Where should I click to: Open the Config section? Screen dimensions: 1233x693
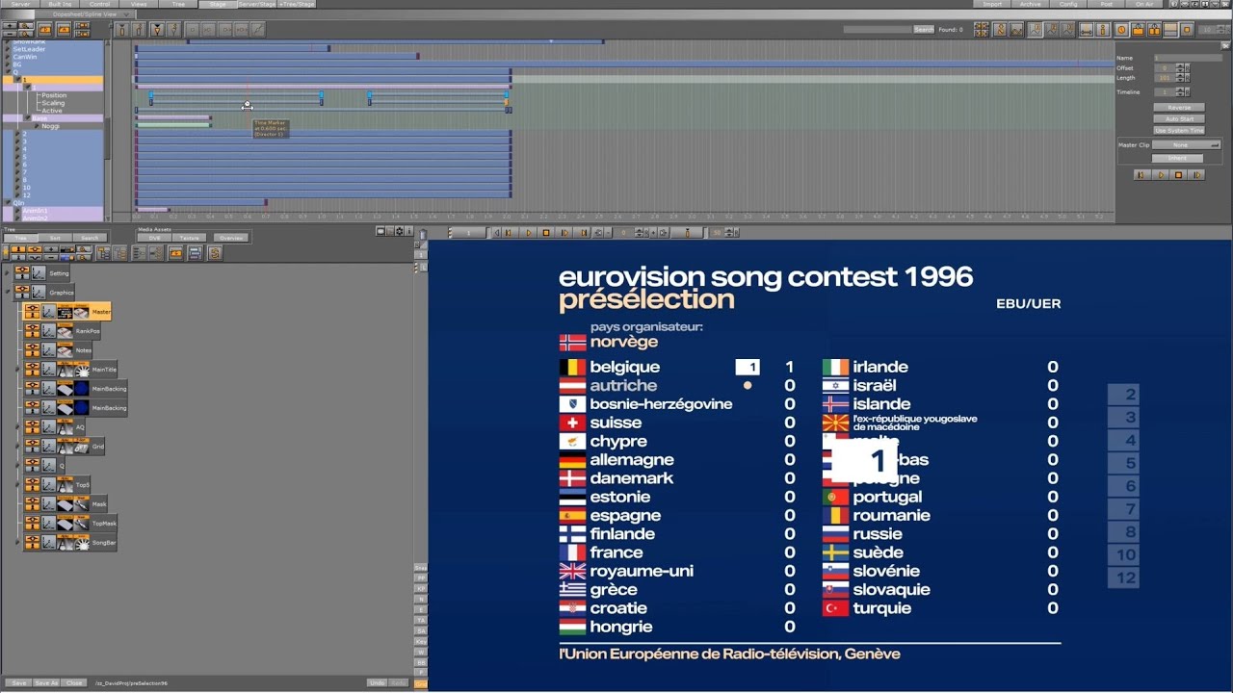coord(1068,4)
